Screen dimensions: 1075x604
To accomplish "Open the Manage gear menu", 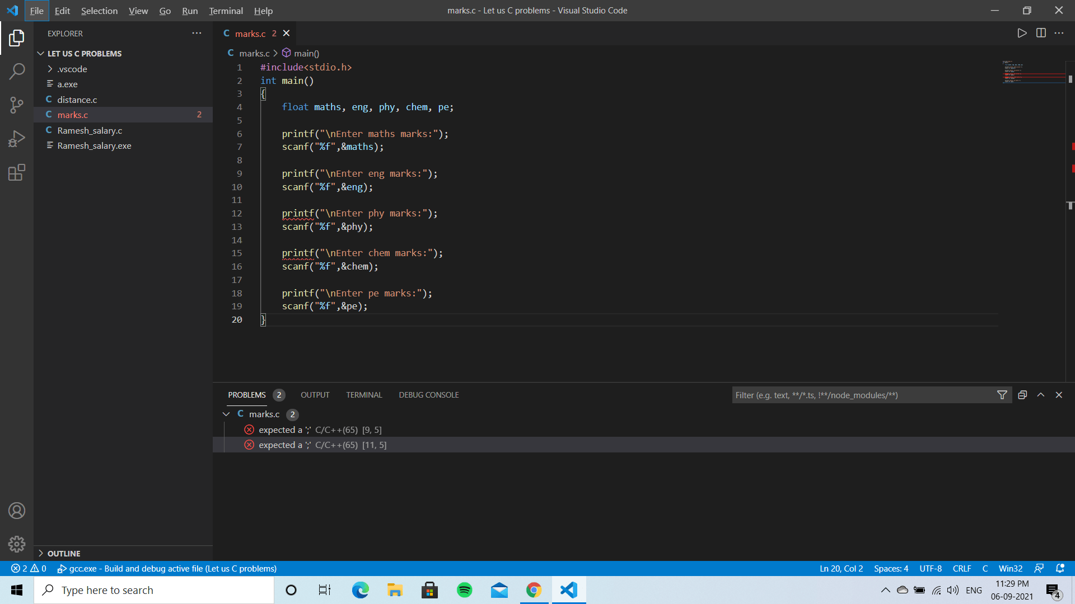I will [x=17, y=544].
